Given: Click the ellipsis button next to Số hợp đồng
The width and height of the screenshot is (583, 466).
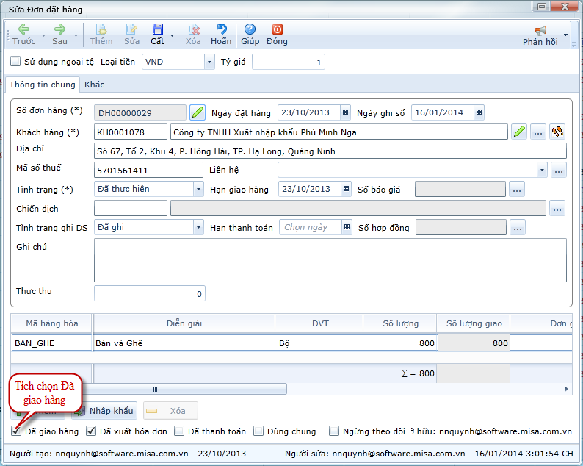Looking at the screenshot, I should click(x=518, y=228).
